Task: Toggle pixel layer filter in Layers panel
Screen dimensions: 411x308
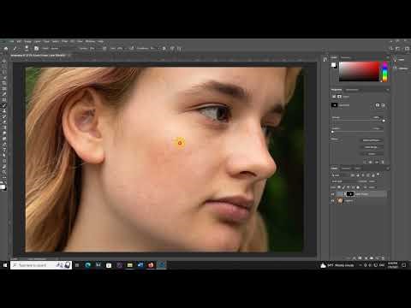Action: (353, 175)
